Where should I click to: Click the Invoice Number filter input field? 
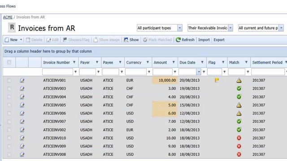coord(57,72)
